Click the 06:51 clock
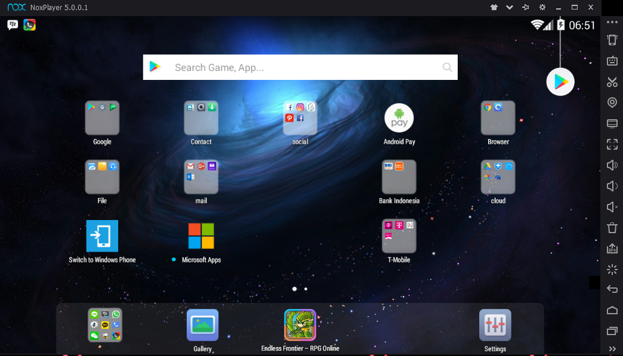Screen dimensions: 623x356 coord(582,26)
